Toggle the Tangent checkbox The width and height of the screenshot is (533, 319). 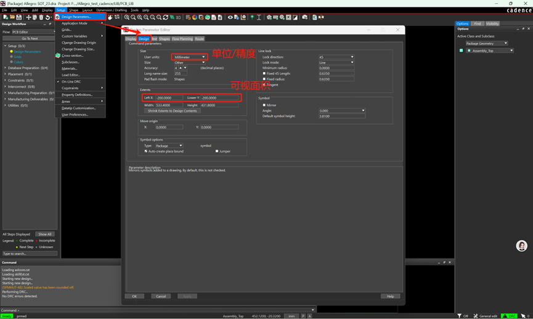pyautogui.click(x=264, y=85)
